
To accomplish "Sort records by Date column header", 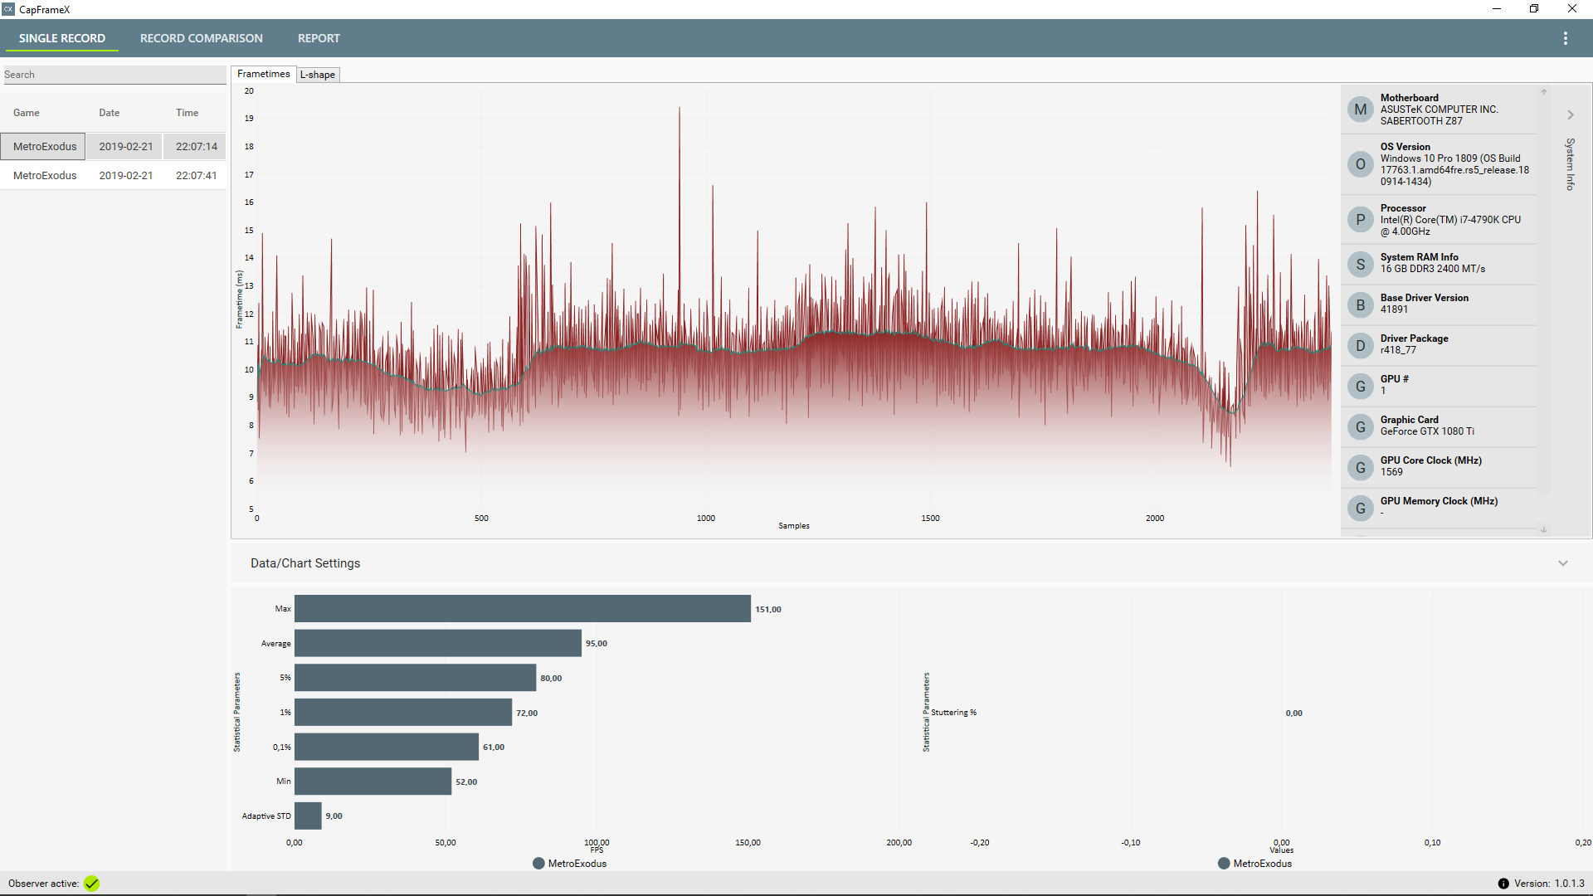I will coord(109,113).
